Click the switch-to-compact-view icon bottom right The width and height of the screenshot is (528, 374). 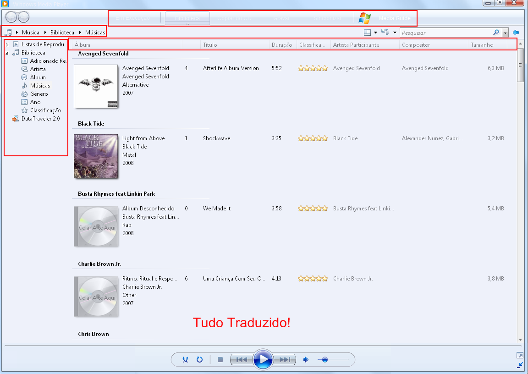point(520,355)
